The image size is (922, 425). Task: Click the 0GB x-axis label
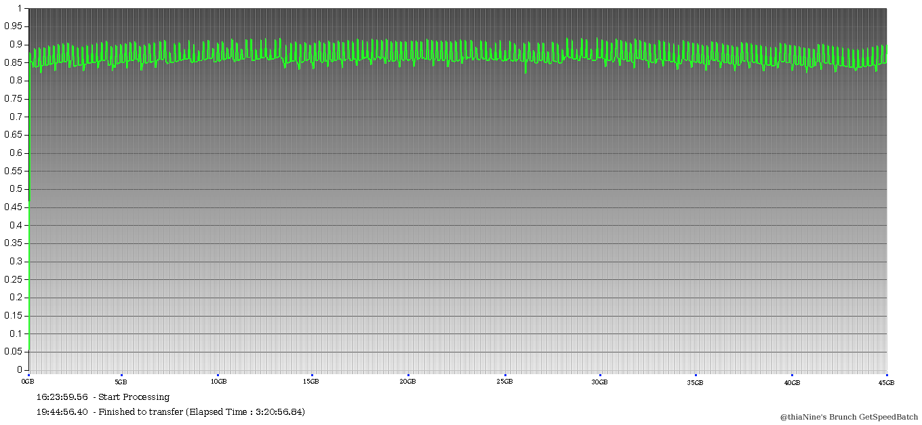[x=29, y=382]
